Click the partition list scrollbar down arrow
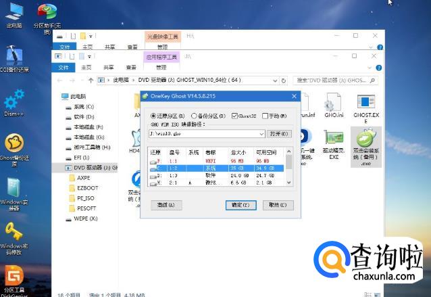 288,183
